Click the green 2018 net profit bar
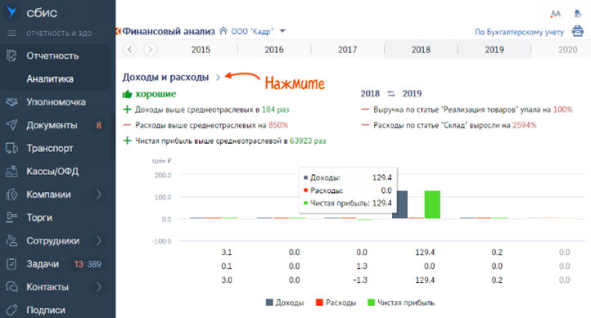This screenshot has height=318, width=591. [x=432, y=204]
